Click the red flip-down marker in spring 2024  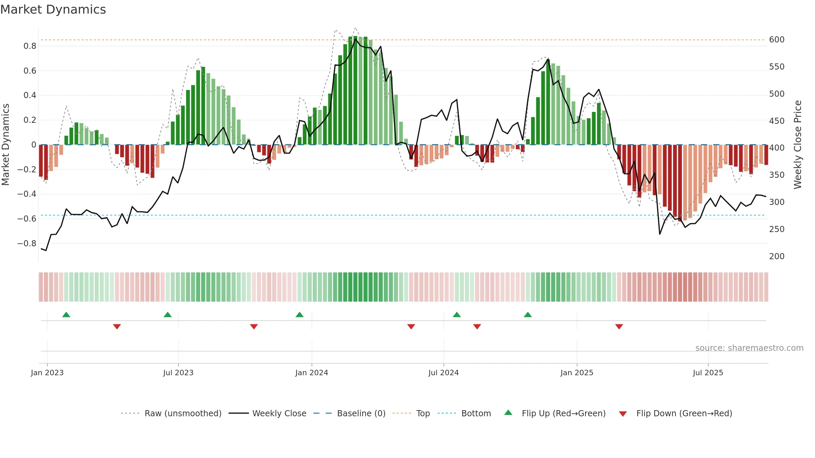pyautogui.click(x=411, y=327)
